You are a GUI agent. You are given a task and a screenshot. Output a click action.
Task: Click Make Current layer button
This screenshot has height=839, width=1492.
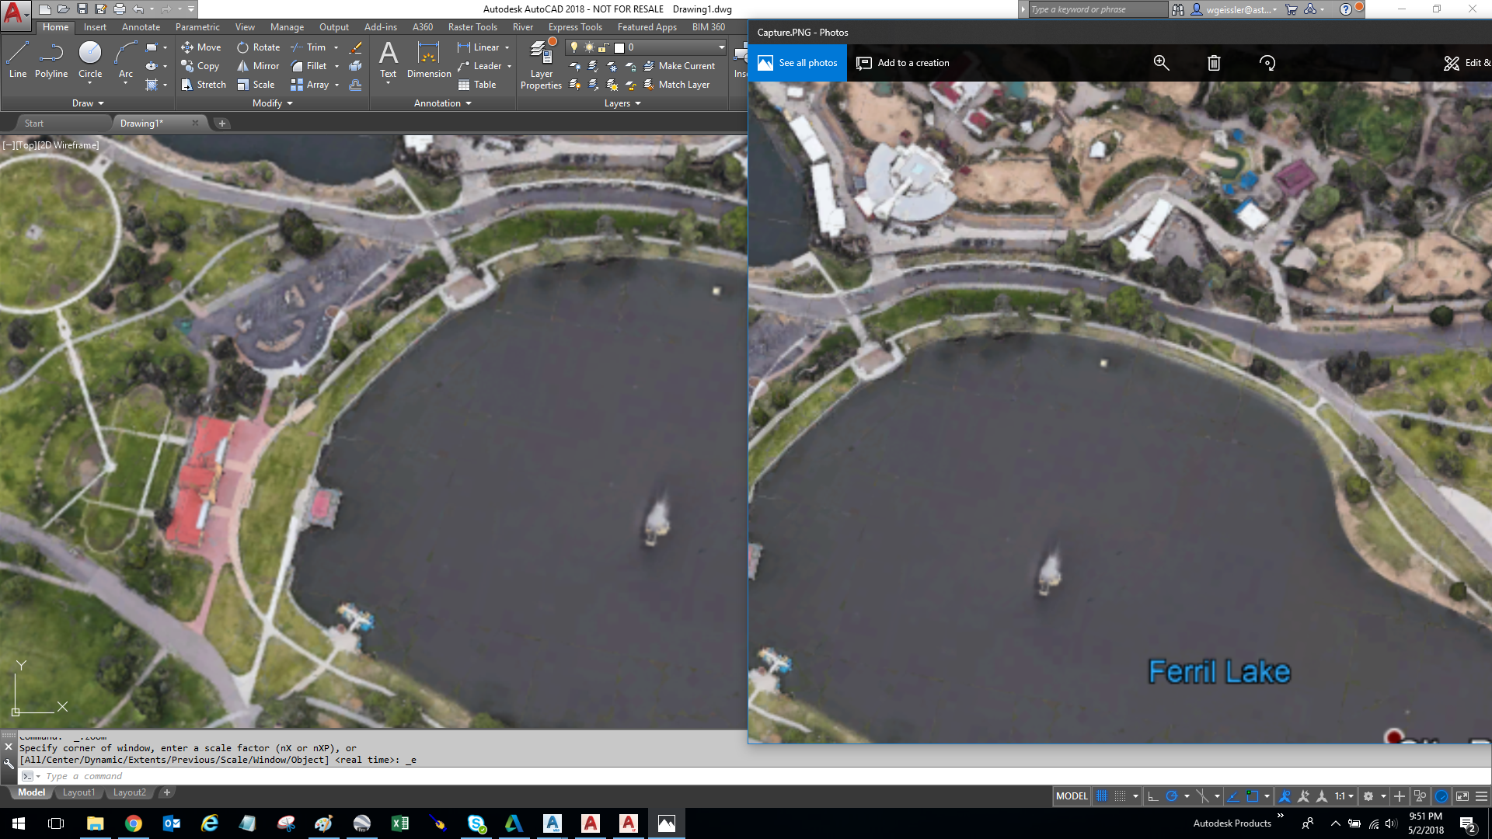[x=678, y=66]
